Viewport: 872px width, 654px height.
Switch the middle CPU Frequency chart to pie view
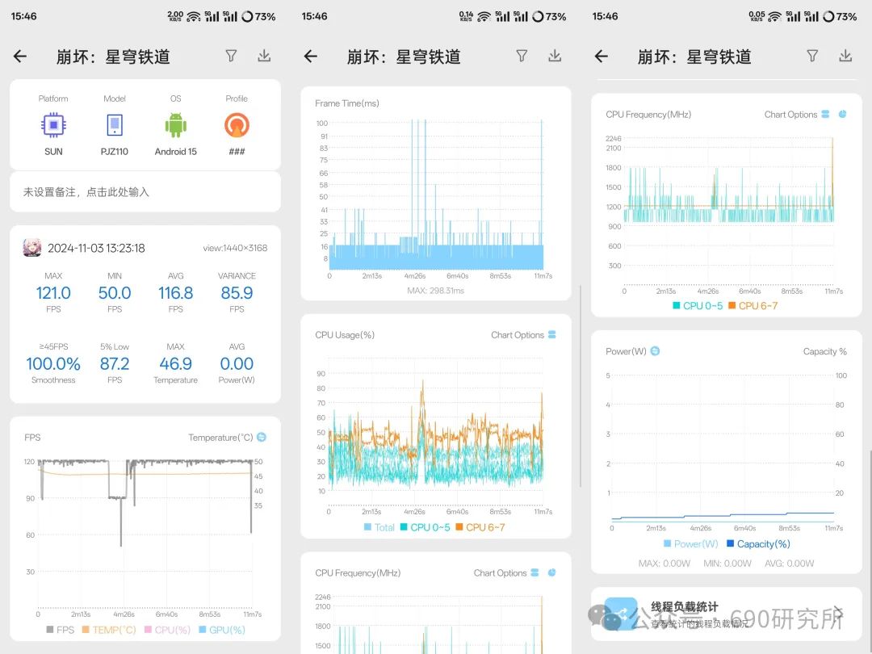(x=551, y=572)
